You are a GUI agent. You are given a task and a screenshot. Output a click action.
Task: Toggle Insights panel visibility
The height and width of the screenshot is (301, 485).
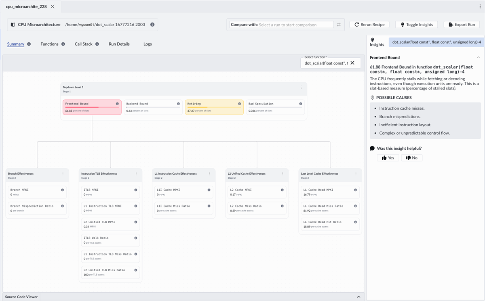pos(416,25)
